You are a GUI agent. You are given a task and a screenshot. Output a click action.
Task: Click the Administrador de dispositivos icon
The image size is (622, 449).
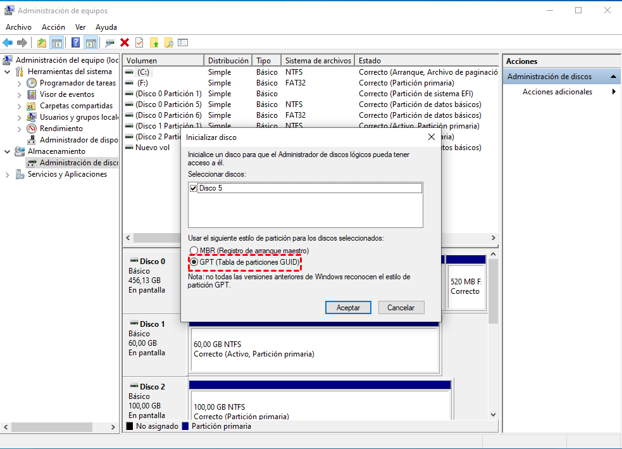[x=32, y=140]
